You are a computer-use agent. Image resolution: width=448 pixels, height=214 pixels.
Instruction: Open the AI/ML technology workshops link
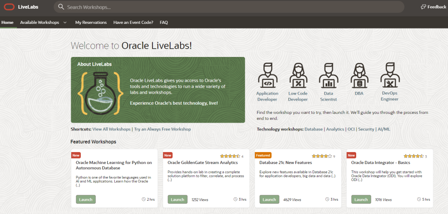click(384, 129)
